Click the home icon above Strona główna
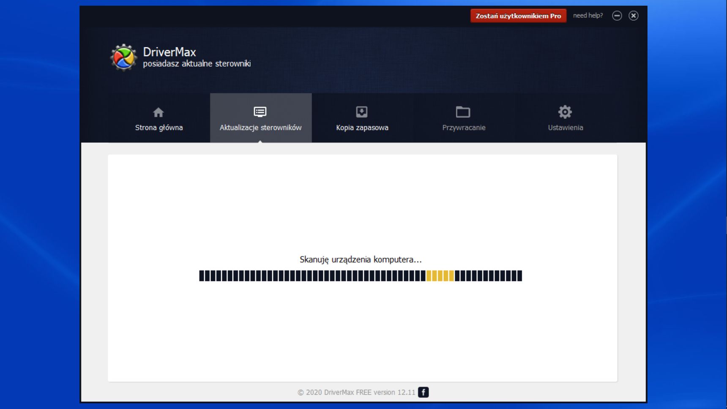Image resolution: width=727 pixels, height=409 pixels. 159,112
